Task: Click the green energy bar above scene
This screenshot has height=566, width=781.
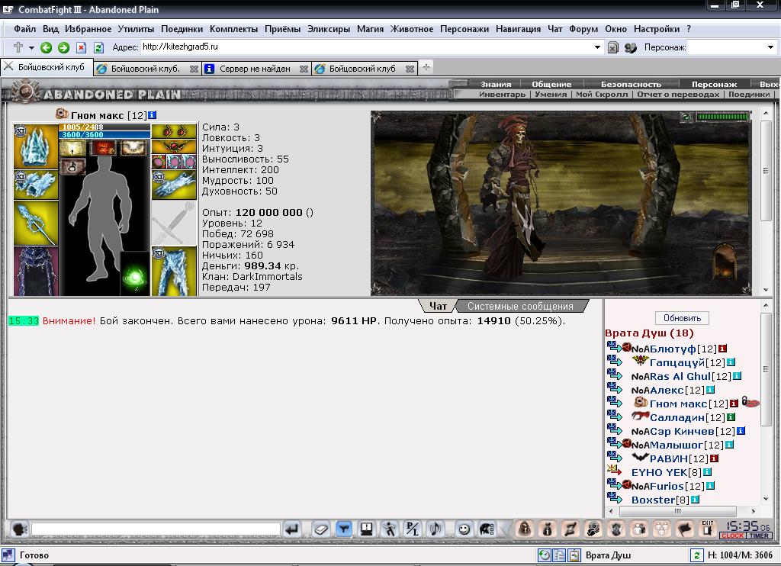Action: (722, 117)
